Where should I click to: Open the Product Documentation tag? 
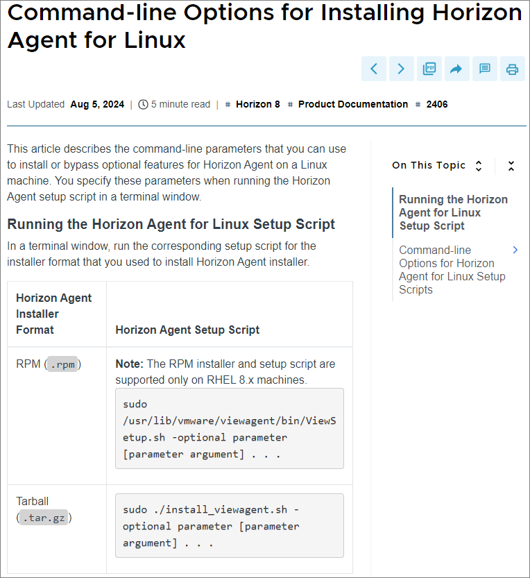point(353,105)
